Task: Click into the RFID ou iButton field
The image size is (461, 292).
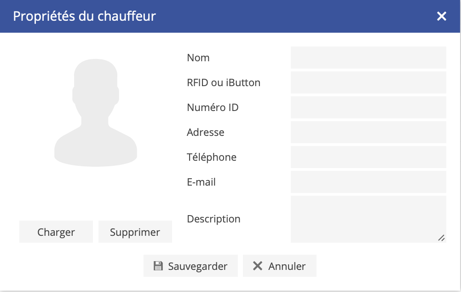Action: [368, 82]
